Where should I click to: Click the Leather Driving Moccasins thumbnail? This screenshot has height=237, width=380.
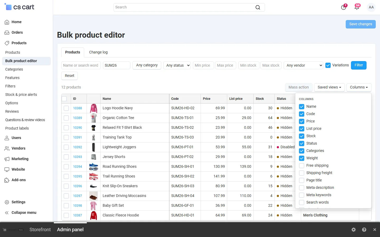point(93,196)
